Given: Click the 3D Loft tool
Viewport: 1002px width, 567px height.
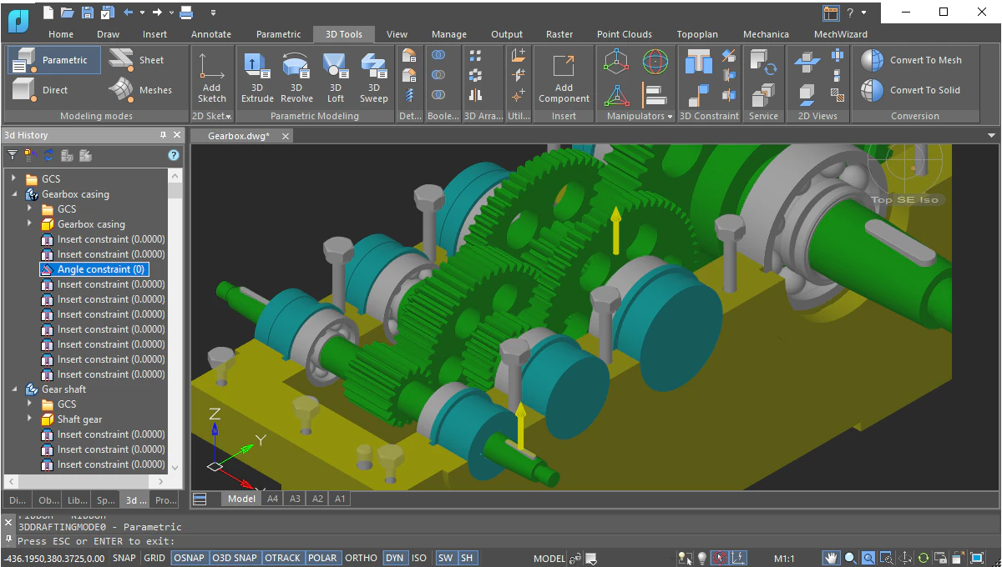Looking at the screenshot, I should click(335, 75).
